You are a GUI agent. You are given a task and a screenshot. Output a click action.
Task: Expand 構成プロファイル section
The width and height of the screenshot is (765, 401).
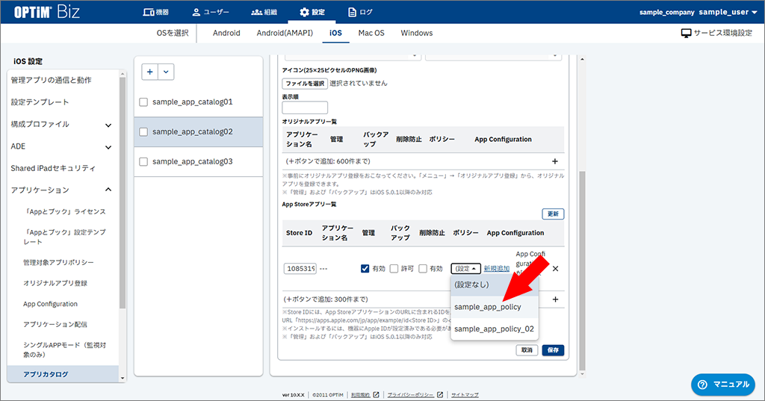pyautogui.click(x=108, y=125)
